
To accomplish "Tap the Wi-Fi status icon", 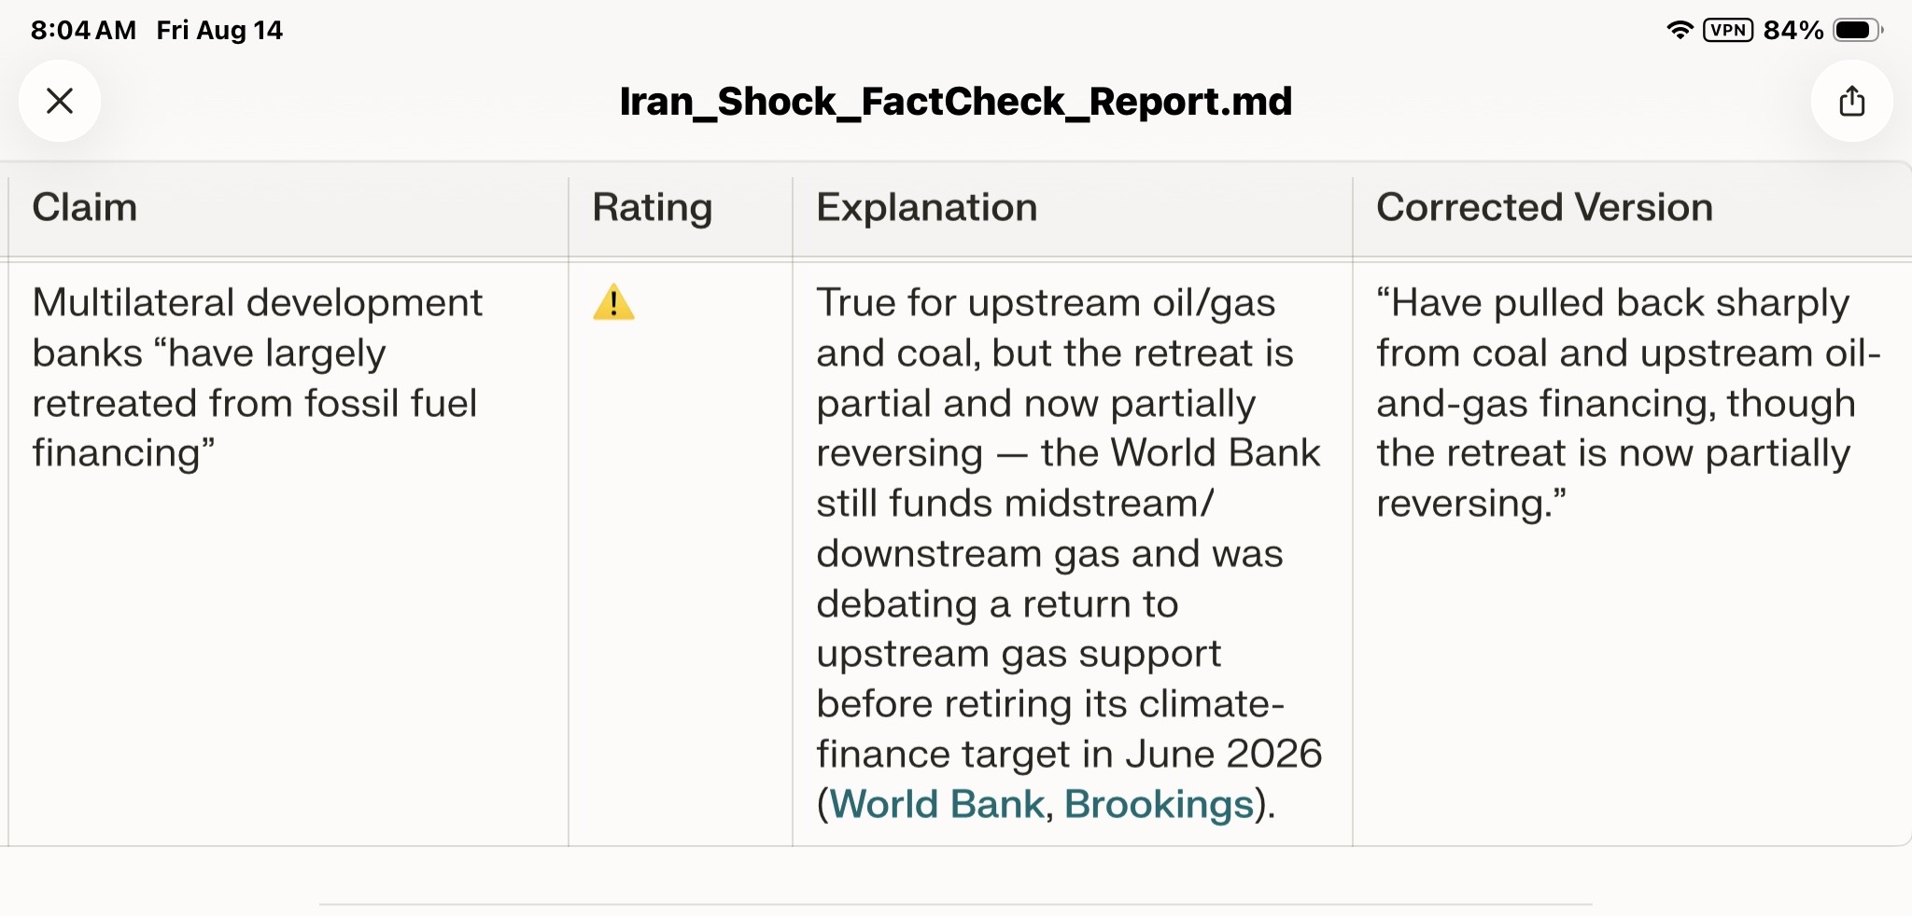I will 1680,30.
